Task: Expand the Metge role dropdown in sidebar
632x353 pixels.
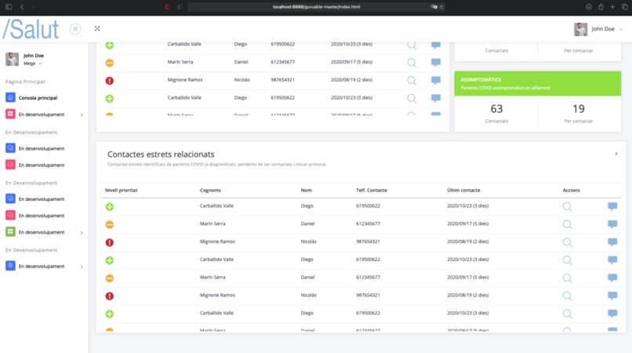Action: point(33,64)
